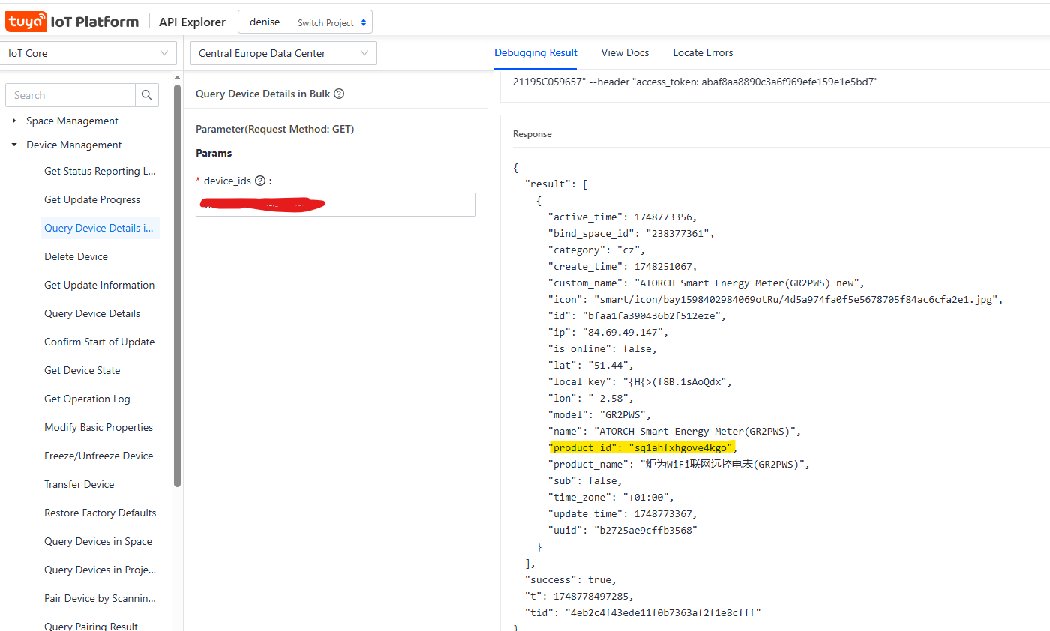Select Confirm Start of Update API
Viewport: 1050px width, 631px height.
pyautogui.click(x=99, y=342)
